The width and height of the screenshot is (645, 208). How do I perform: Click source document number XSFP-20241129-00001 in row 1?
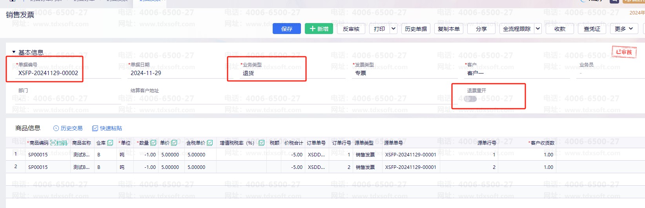coord(410,155)
